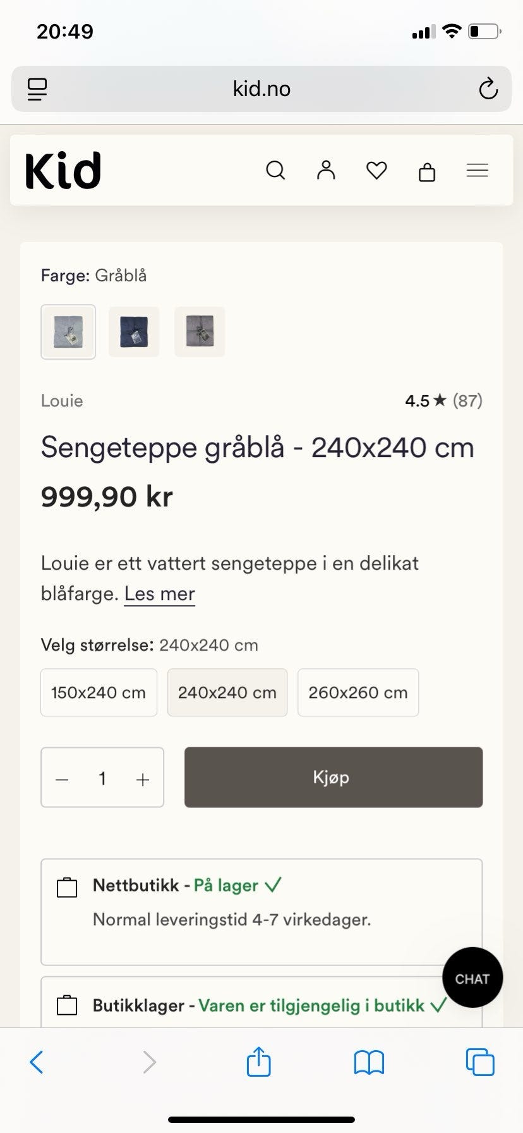Expand description with Les mer
This screenshot has width=523, height=1133.
click(x=160, y=594)
